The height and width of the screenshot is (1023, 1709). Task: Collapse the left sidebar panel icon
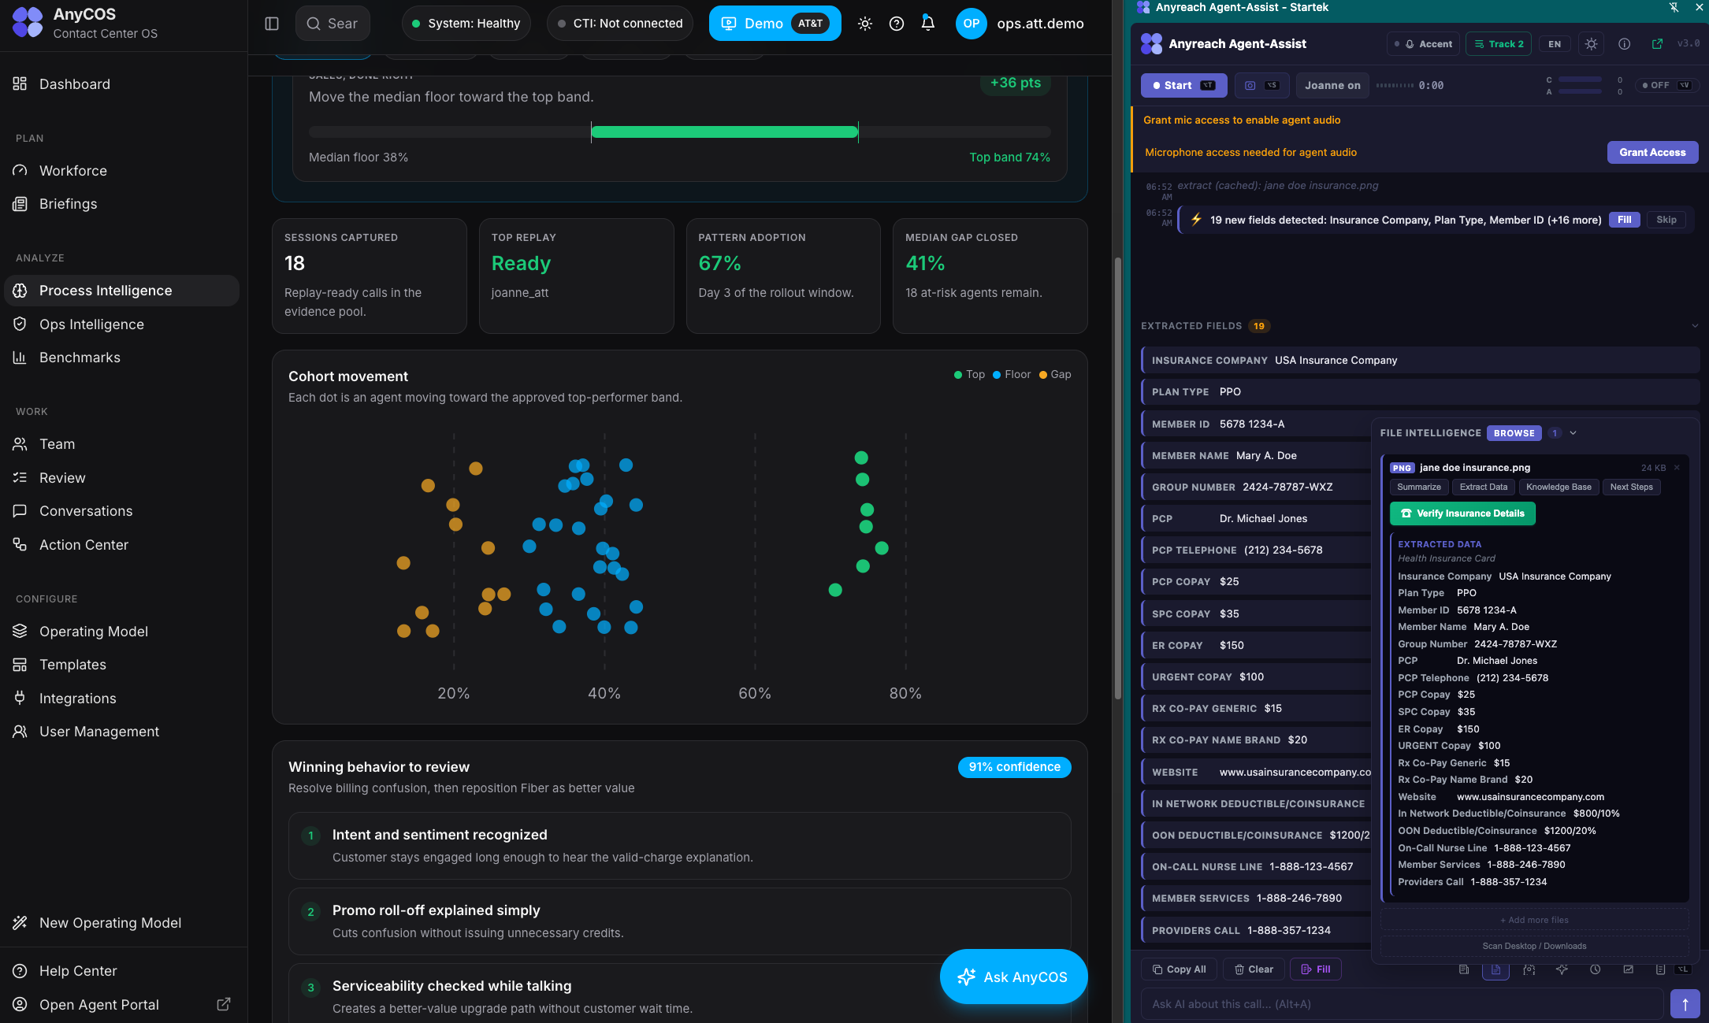(272, 24)
